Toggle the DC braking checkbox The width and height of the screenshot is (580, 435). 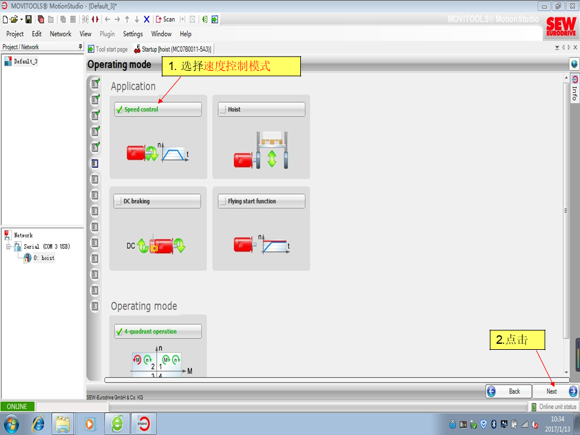[x=118, y=201]
